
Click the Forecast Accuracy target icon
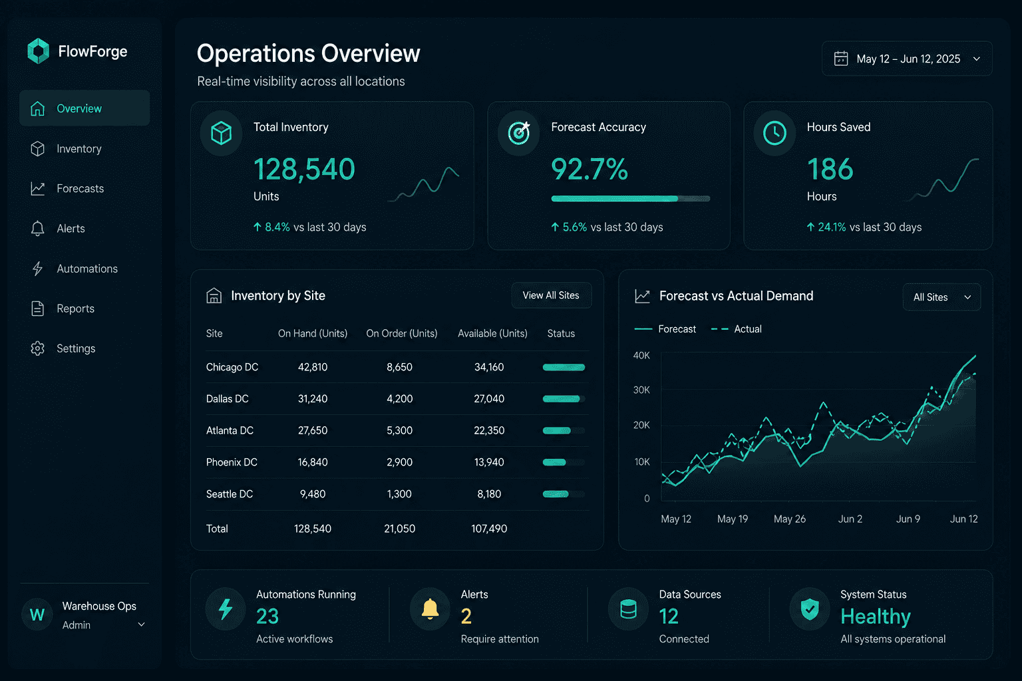pyautogui.click(x=519, y=133)
